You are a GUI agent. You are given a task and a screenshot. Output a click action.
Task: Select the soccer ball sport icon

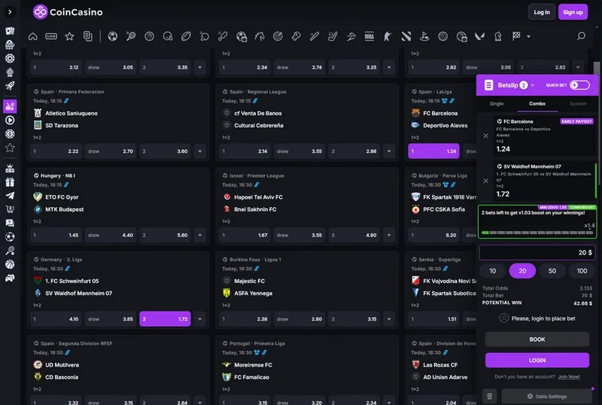pyautogui.click(x=112, y=36)
